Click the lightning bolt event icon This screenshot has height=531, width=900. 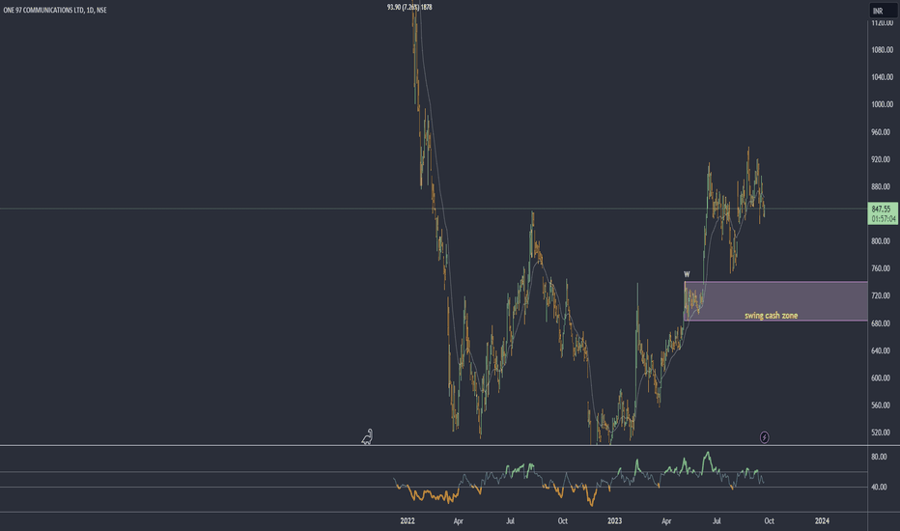(x=764, y=437)
